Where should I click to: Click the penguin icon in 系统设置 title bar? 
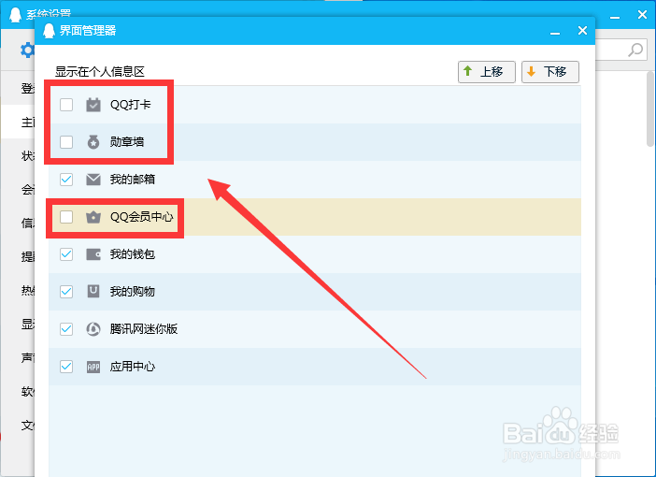click(x=16, y=15)
